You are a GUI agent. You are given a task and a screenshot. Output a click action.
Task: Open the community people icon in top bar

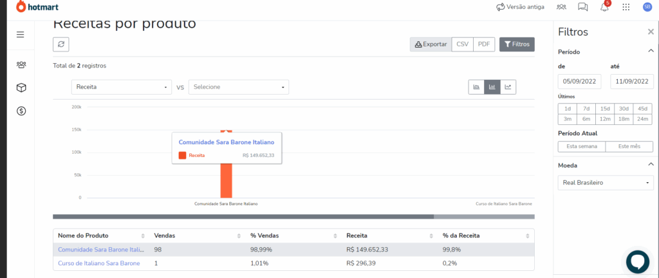point(561,6)
